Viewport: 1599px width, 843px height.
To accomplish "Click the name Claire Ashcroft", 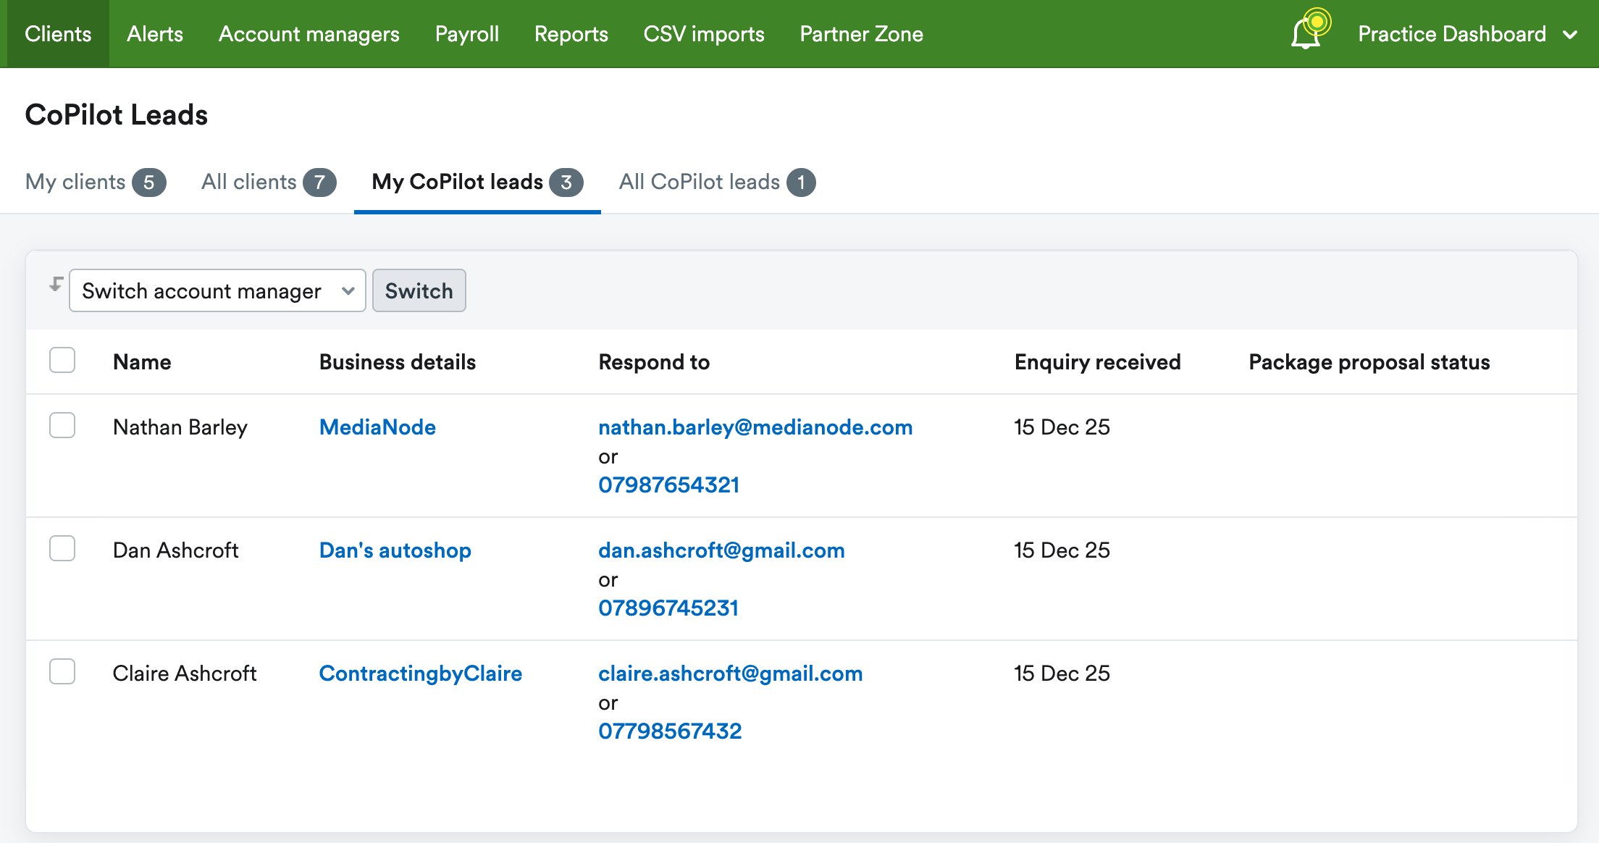I will 185,674.
